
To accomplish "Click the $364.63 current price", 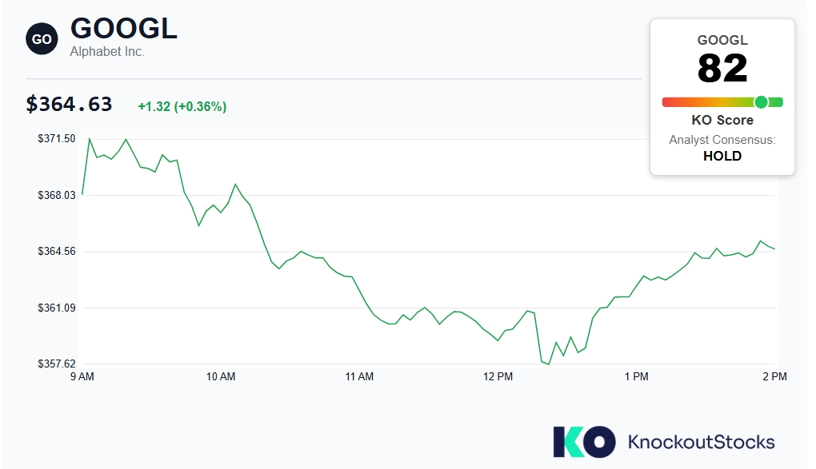I will (70, 104).
